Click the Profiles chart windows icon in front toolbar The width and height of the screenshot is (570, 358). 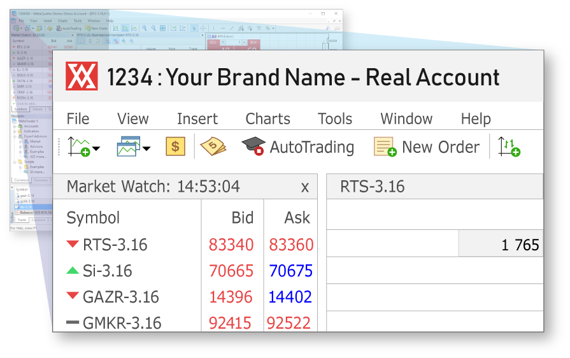[x=128, y=147]
